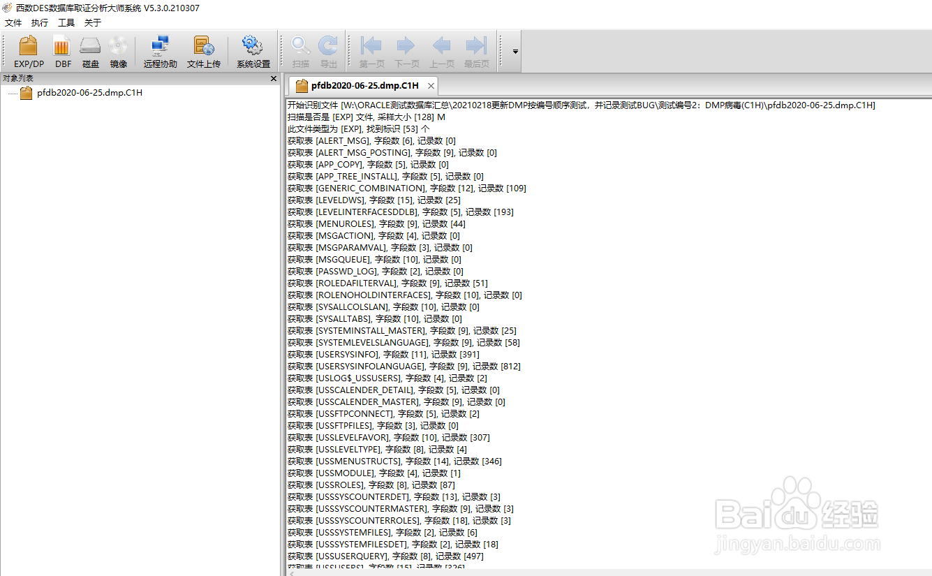Click the log line for SYSTEMINSTALL_MASTER
Viewport: 932px width, 576px height.
coord(402,331)
